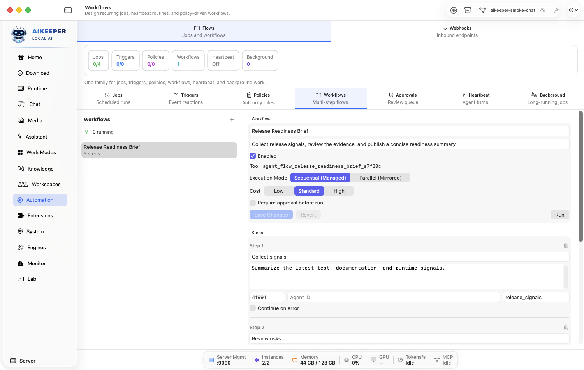Click the Jobs 0/4 summary card
Viewport: 584px width, 370px height.
coord(98,60)
